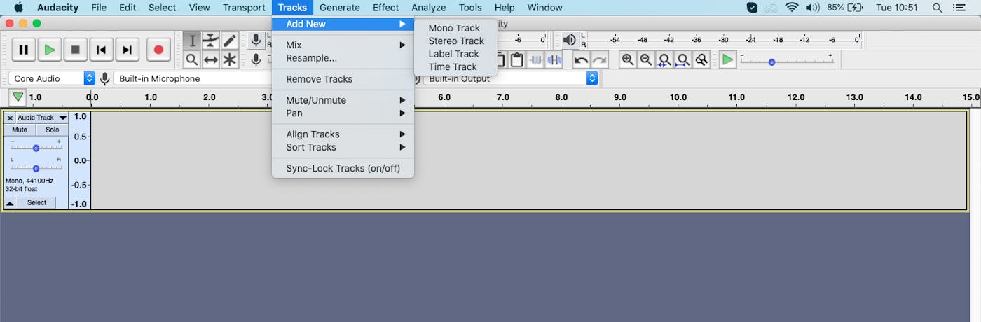
Task: Click the recording meter microphone icon
Action: tap(256, 41)
